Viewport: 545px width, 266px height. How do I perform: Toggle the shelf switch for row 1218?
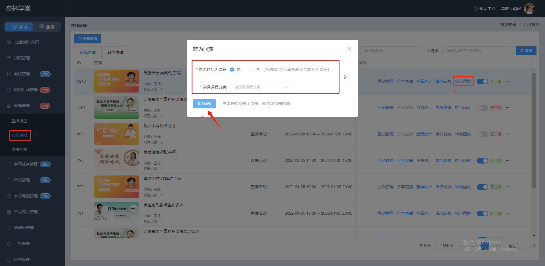tap(482, 81)
